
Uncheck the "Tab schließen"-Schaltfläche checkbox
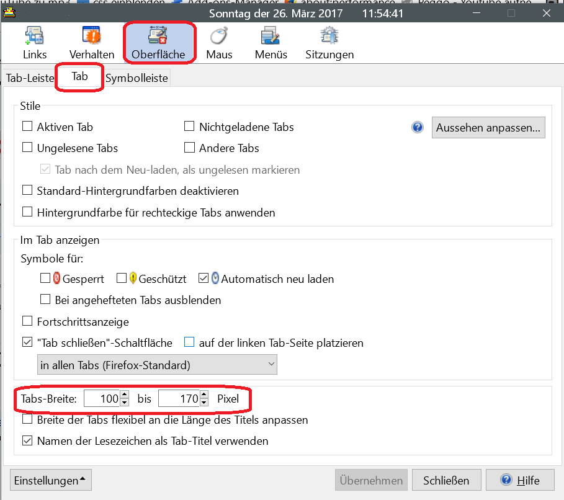point(27,342)
